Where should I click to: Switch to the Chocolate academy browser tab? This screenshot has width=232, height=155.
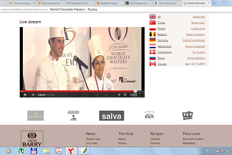point(168,3)
